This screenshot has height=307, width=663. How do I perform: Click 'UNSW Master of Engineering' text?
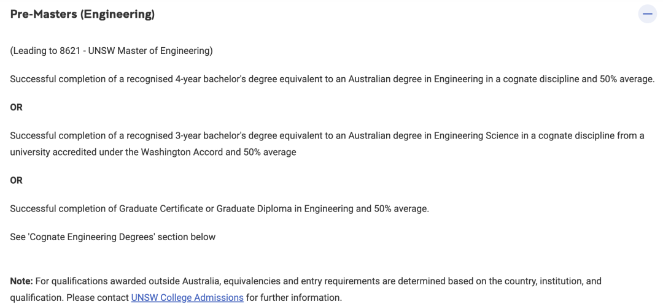(x=150, y=51)
